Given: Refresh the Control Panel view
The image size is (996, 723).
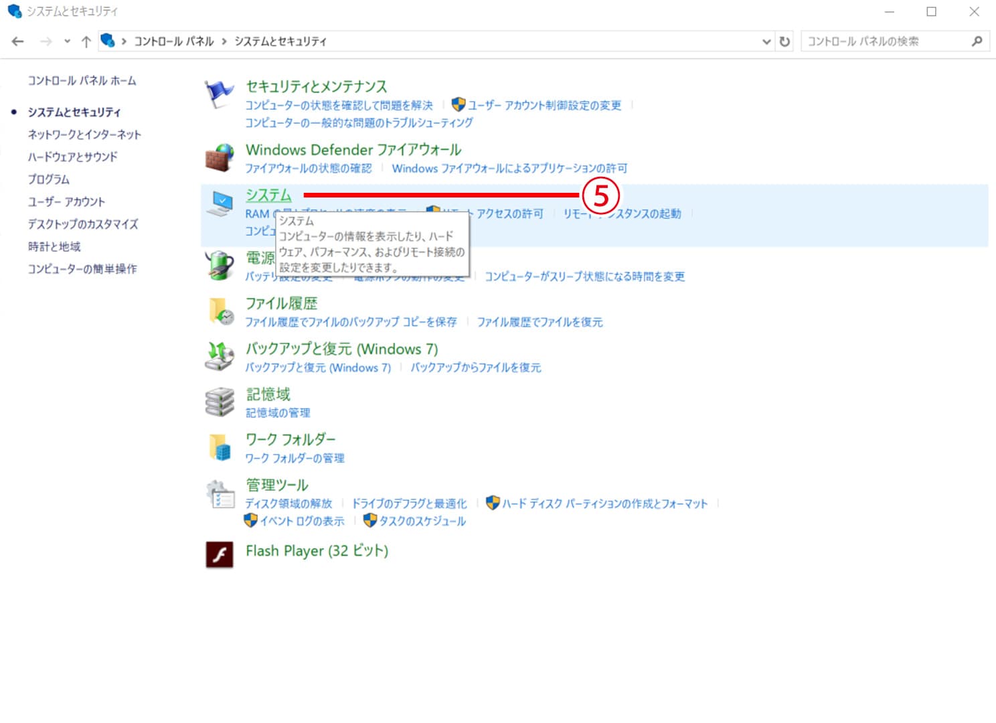Looking at the screenshot, I should [x=784, y=42].
